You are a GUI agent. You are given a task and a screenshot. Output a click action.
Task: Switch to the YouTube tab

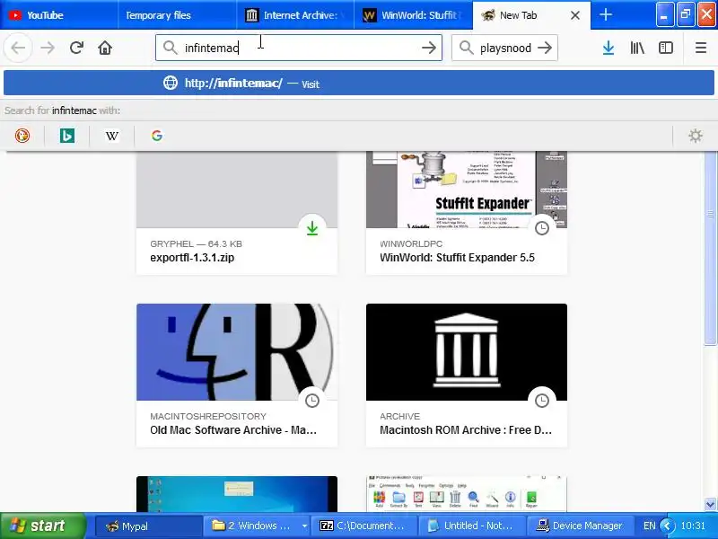[x=58, y=15]
